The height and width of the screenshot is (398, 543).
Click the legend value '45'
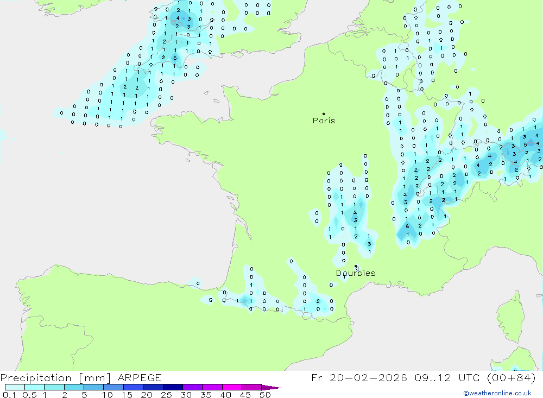pos(245,395)
